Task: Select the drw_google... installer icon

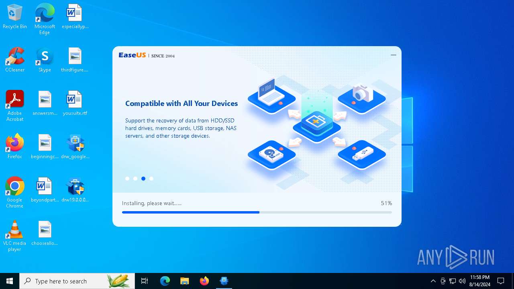Action: click(x=75, y=147)
